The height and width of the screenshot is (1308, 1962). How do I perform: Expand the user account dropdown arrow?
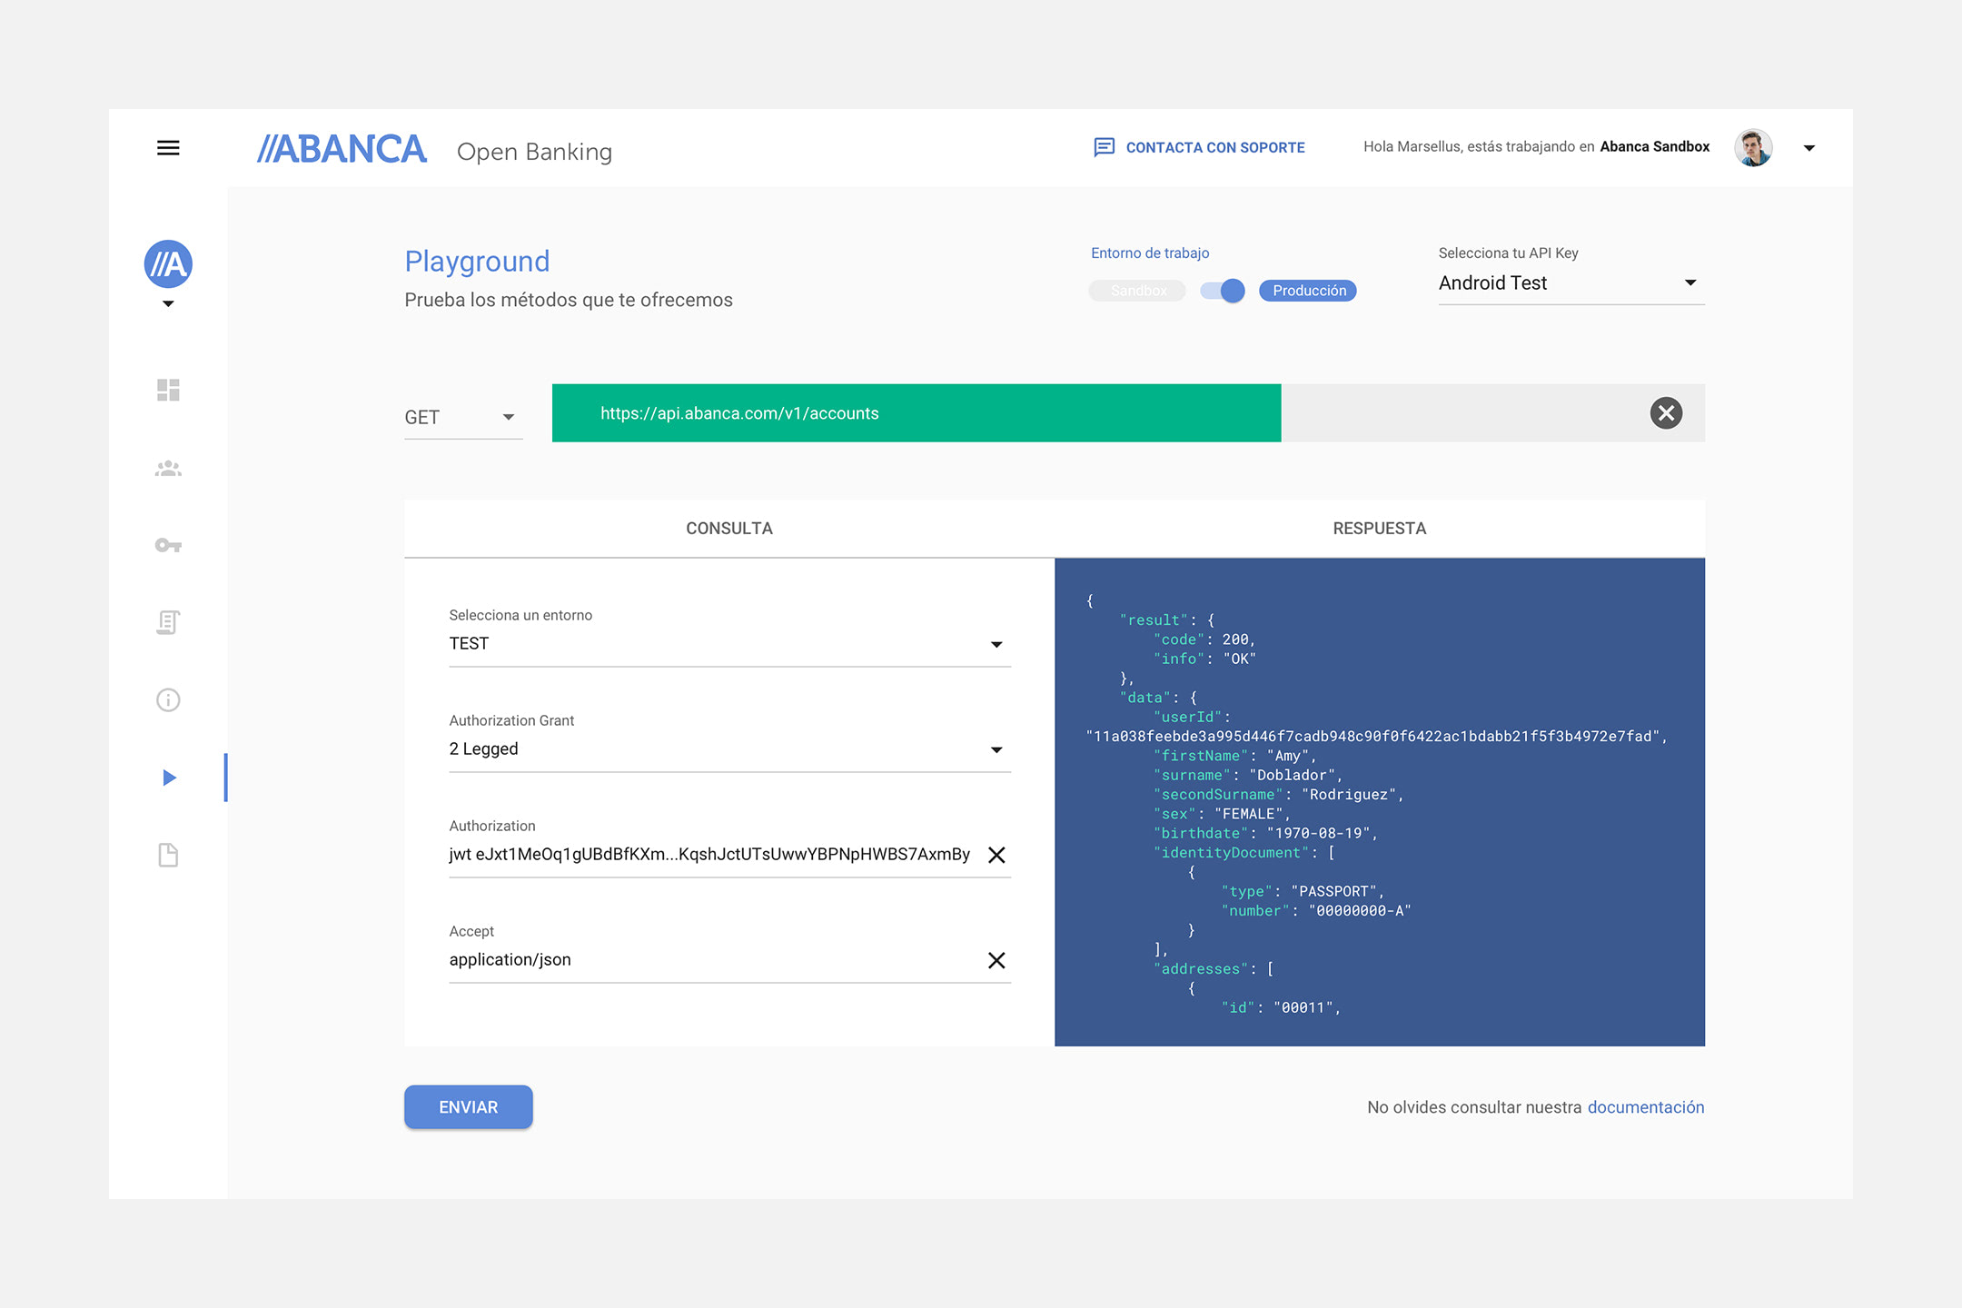(x=1809, y=148)
